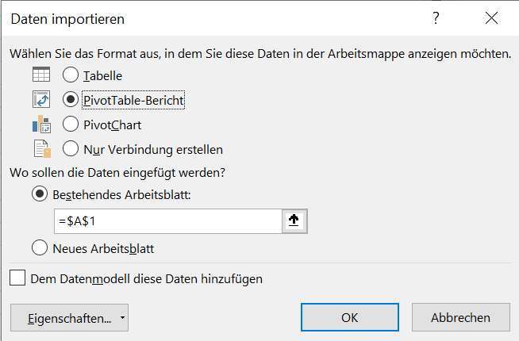
Task: Choose Neues Arbeitsblatt radio button
Action: point(40,247)
